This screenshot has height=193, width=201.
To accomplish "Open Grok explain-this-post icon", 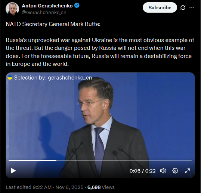I will [x=183, y=8].
